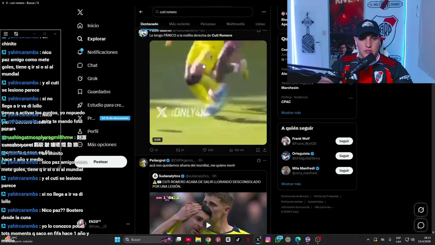Follow Orteguista
435x245 pixels.
[344, 156]
